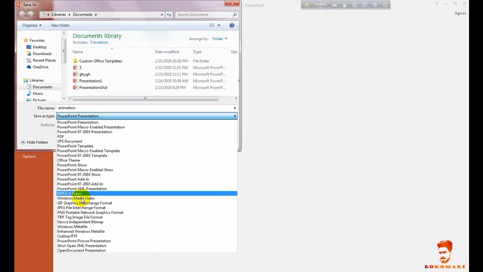Click the PowerPoint icon of file 3
This screenshot has width=483, height=272.
[x=75, y=68]
